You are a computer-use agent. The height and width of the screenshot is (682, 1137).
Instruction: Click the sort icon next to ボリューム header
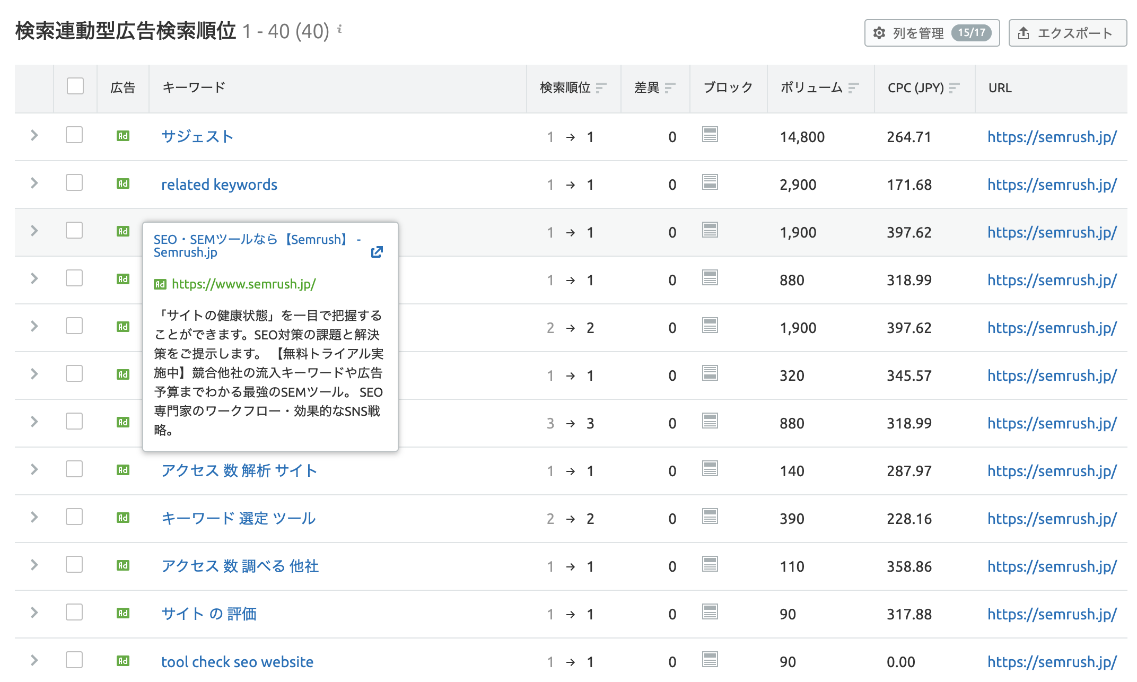coord(853,88)
